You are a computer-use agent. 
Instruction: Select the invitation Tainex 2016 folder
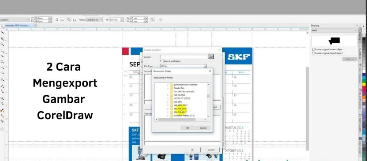184,116
